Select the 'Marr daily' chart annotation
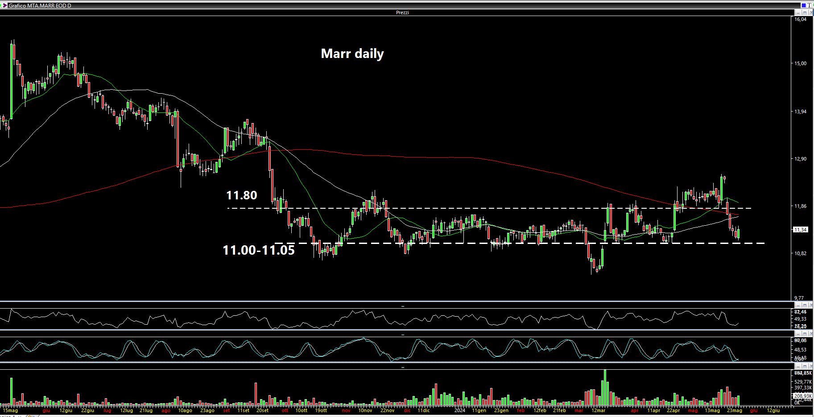 coord(352,54)
